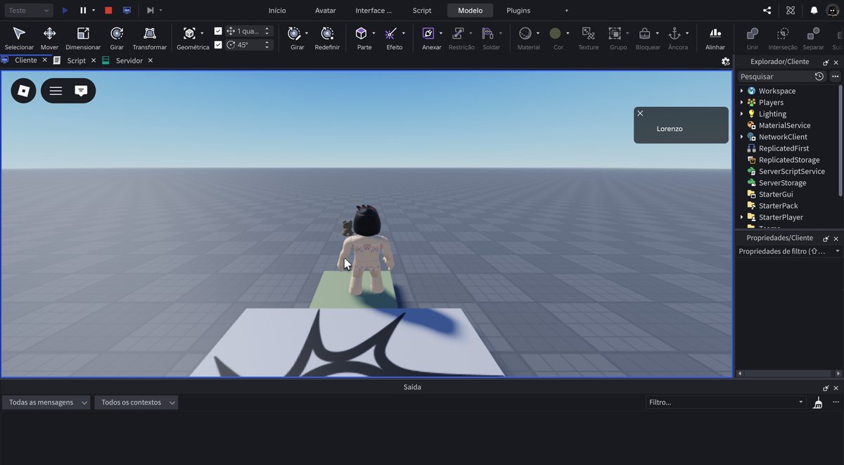
Task: Undock the Saída output panel
Action: [x=826, y=388]
